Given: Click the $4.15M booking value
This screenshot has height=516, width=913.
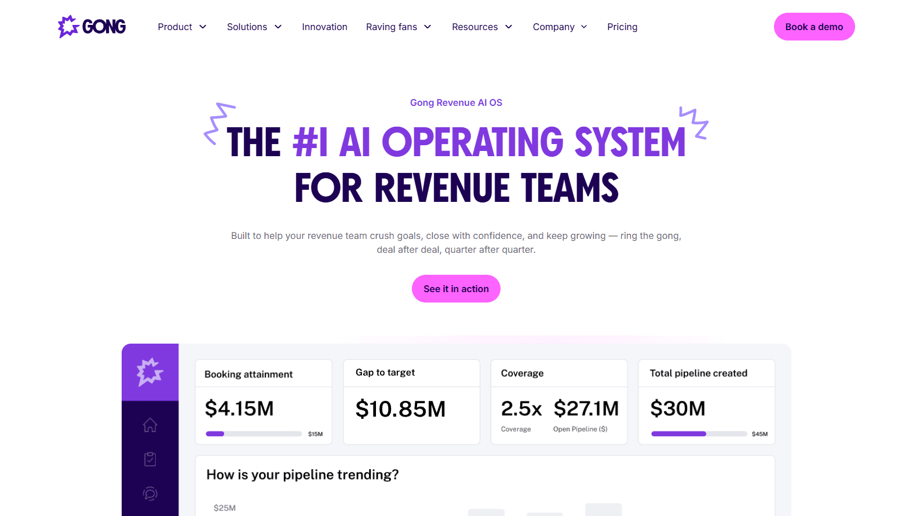Looking at the screenshot, I should coord(239,408).
